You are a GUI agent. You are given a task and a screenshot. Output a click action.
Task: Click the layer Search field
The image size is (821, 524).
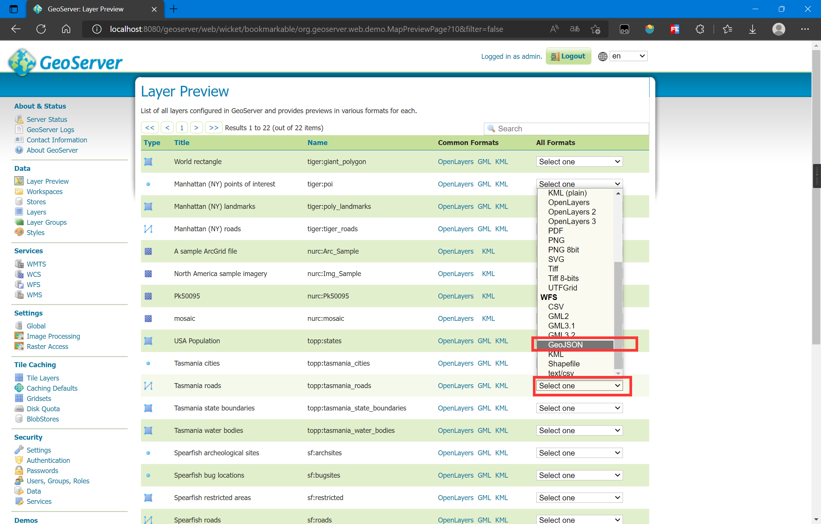(566, 129)
